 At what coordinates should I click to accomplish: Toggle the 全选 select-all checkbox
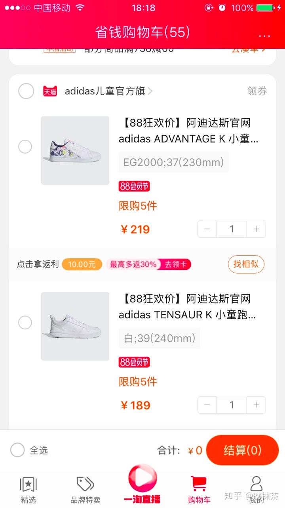pos(17,450)
